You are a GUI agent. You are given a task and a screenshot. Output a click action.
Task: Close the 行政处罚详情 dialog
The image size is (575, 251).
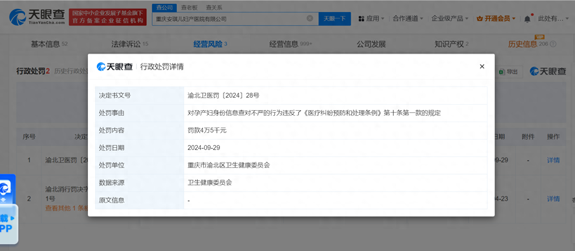482,66
